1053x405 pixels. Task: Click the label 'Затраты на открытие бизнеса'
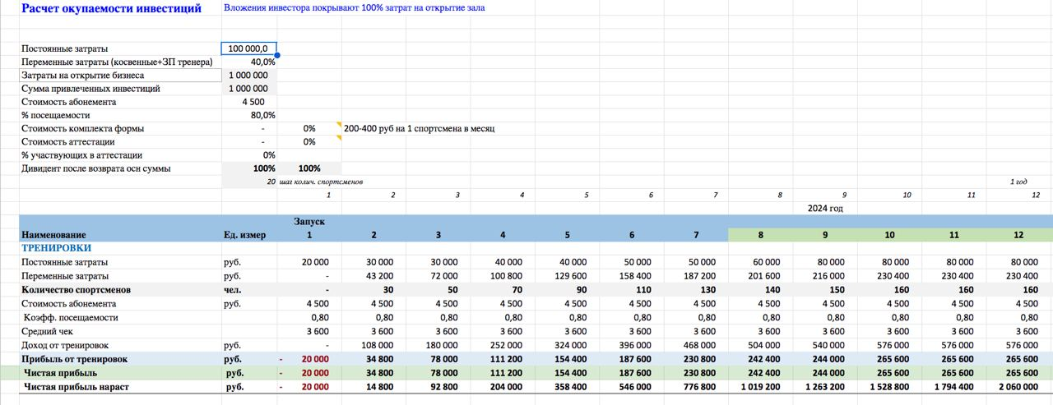[82, 76]
